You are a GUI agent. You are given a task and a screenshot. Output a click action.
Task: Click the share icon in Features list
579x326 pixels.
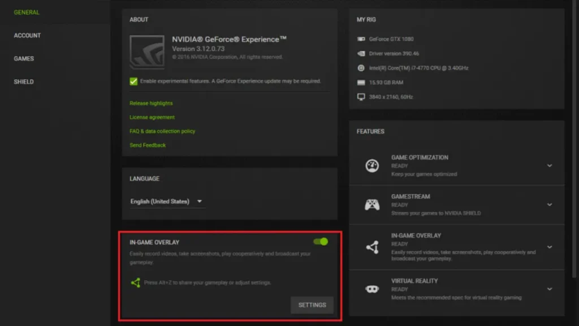tap(372, 247)
